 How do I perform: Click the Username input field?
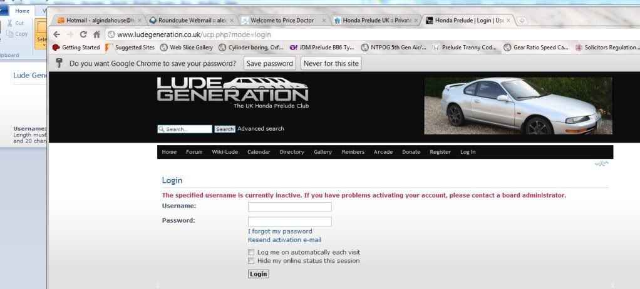[290, 206]
